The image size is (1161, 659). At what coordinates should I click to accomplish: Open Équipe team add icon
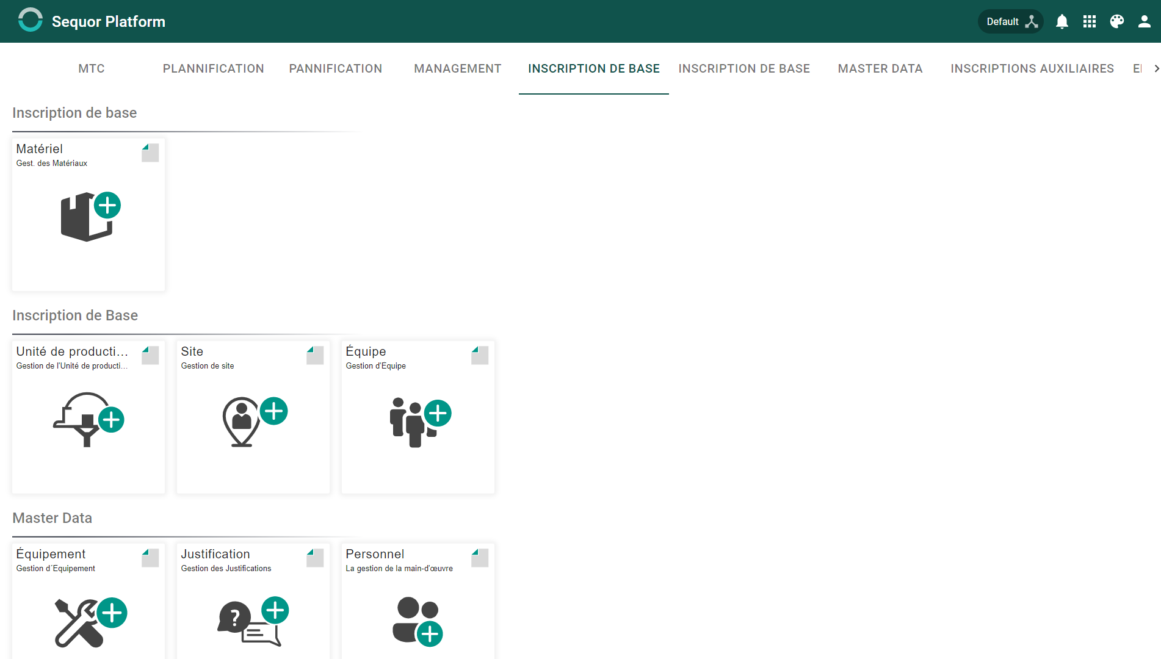pos(420,422)
